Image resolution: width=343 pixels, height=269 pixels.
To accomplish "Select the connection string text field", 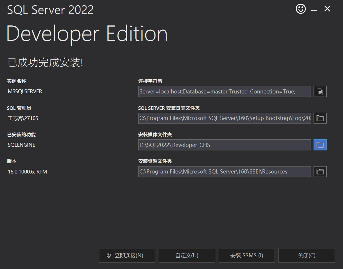I will (x=225, y=91).
